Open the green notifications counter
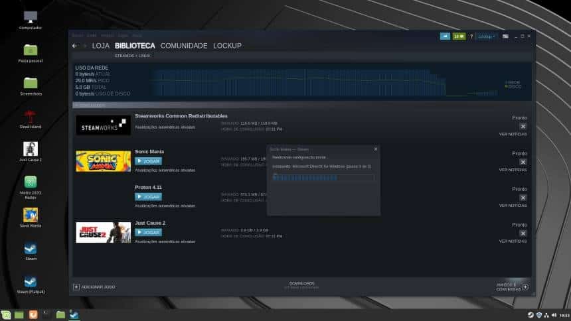Screen dimensions: 571x321 (x=459, y=36)
